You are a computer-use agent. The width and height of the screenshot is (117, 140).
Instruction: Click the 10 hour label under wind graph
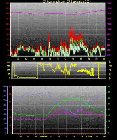50,59
